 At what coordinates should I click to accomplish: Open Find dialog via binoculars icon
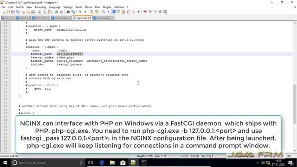tap(68, 12)
